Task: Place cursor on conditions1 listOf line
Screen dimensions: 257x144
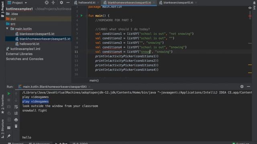Action: [x=144, y=34]
